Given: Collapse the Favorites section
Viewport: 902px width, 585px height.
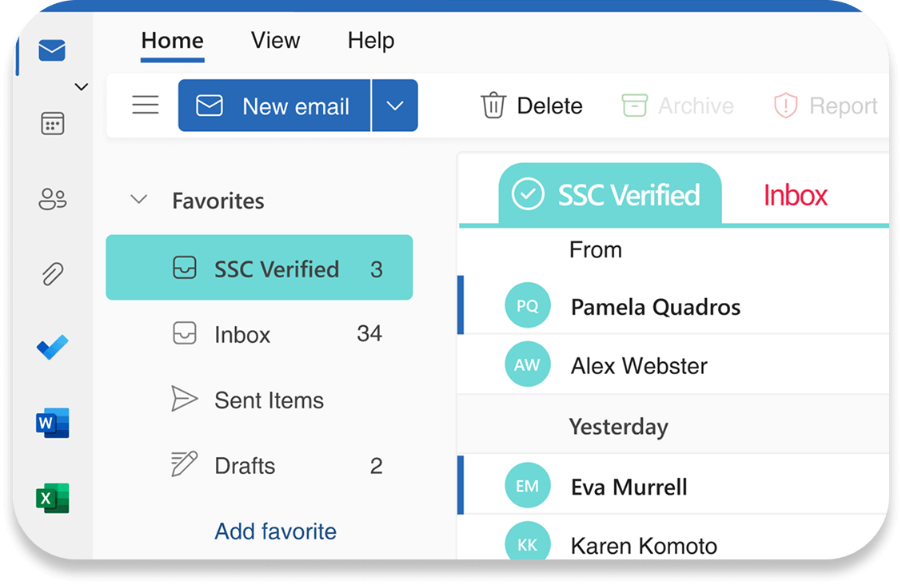Looking at the screenshot, I should coord(138,201).
